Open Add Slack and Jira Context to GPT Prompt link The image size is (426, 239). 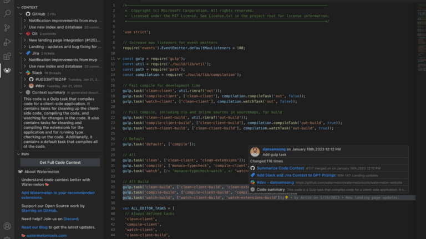point(296,175)
